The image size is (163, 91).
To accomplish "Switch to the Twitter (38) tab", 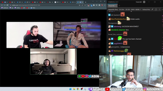I will (x=27, y=2).
